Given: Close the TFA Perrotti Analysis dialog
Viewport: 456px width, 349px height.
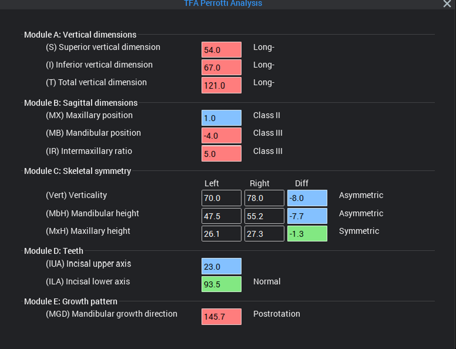Looking at the screenshot, I should pos(447,4).
